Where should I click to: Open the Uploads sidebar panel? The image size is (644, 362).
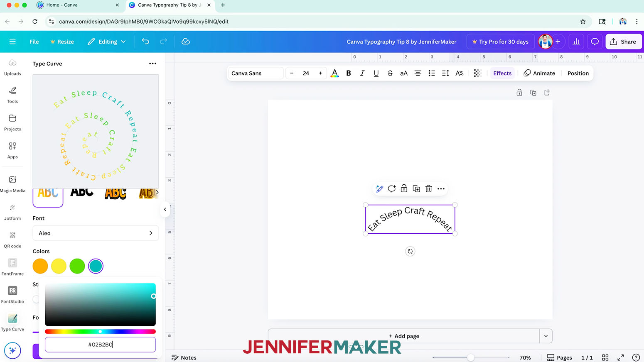tap(12, 67)
